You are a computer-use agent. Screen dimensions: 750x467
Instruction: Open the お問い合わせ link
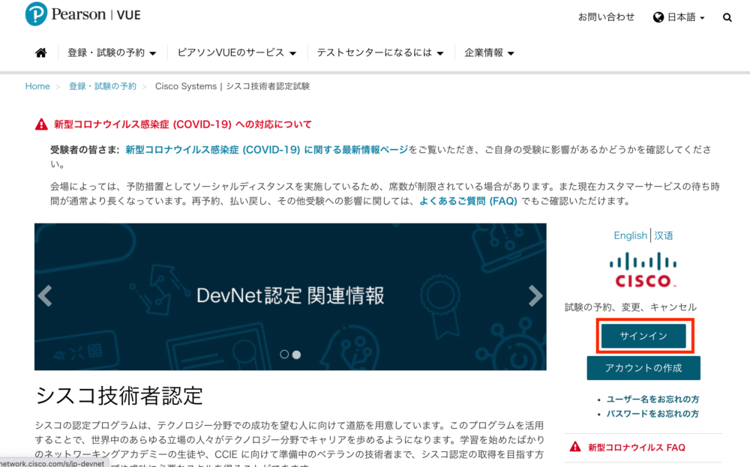point(606,17)
